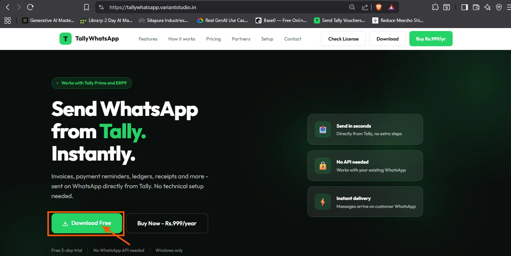Click the Instant delivery heading
Viewport: 511px width, 256px height.
pos(354,198)
